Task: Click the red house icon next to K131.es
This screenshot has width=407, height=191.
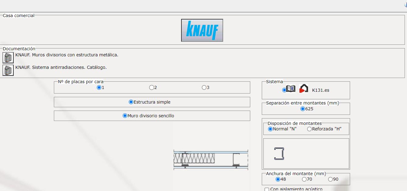Action: (x=303, y=89)
